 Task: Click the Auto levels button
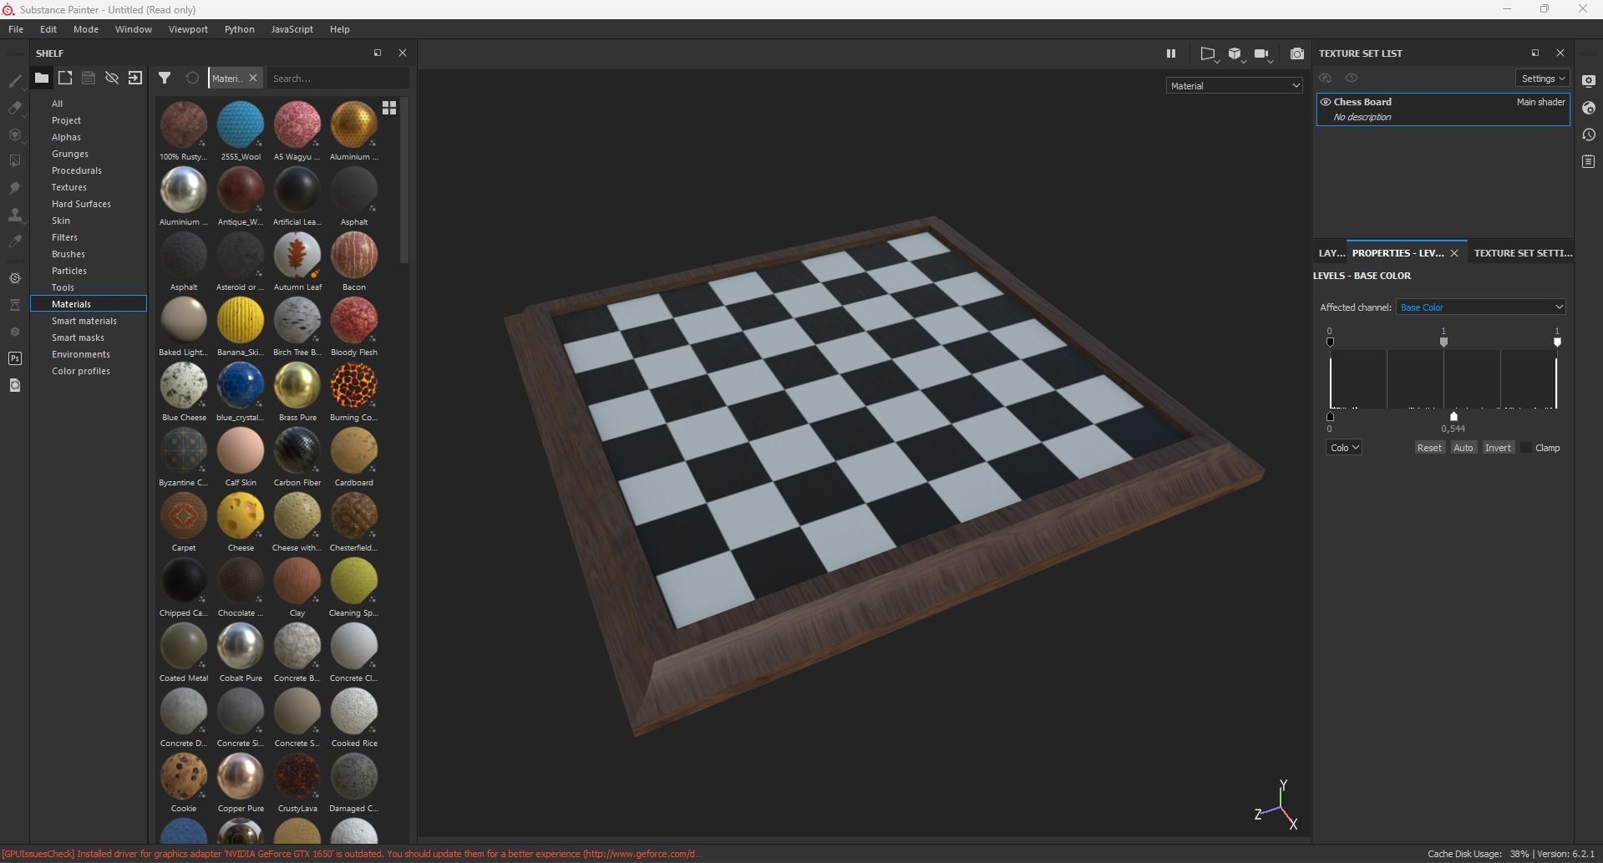pos(1463,448)
